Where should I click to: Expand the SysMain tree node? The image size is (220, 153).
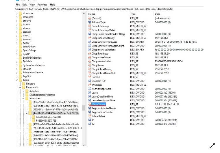pyautogui.click(x=17, y=61)
